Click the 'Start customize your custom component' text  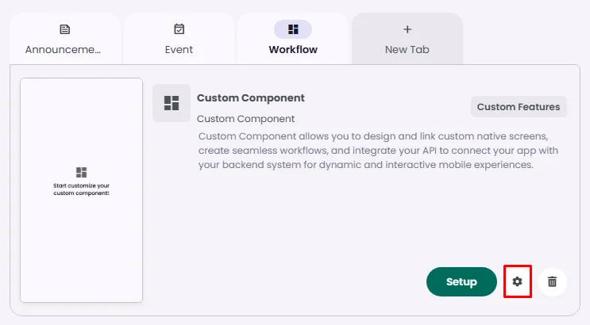(x=81, y=189)
